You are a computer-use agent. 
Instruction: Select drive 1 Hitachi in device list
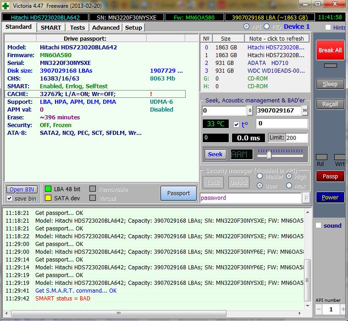(255, 55)
